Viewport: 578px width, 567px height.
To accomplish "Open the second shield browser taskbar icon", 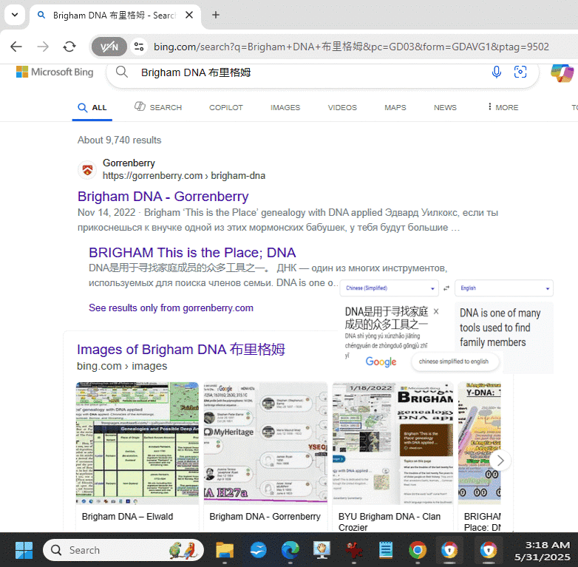I will click(x=489, y=550).
